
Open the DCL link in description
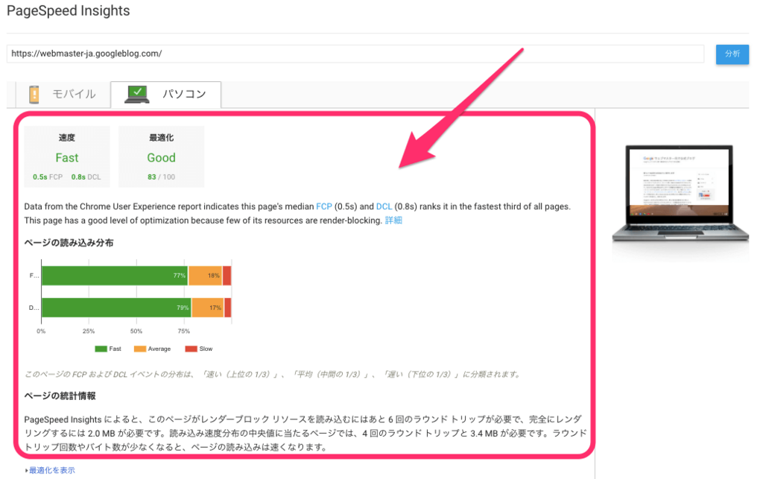[384, 206]
